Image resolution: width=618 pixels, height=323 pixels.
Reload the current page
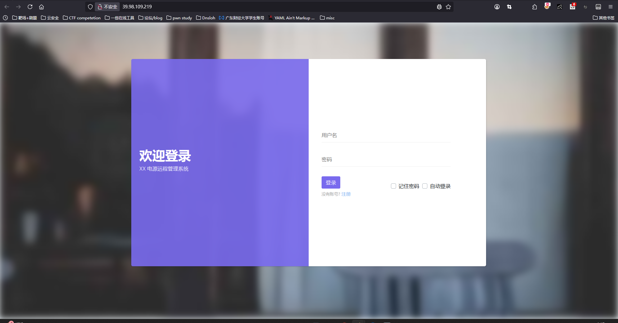tap(30, 7)
